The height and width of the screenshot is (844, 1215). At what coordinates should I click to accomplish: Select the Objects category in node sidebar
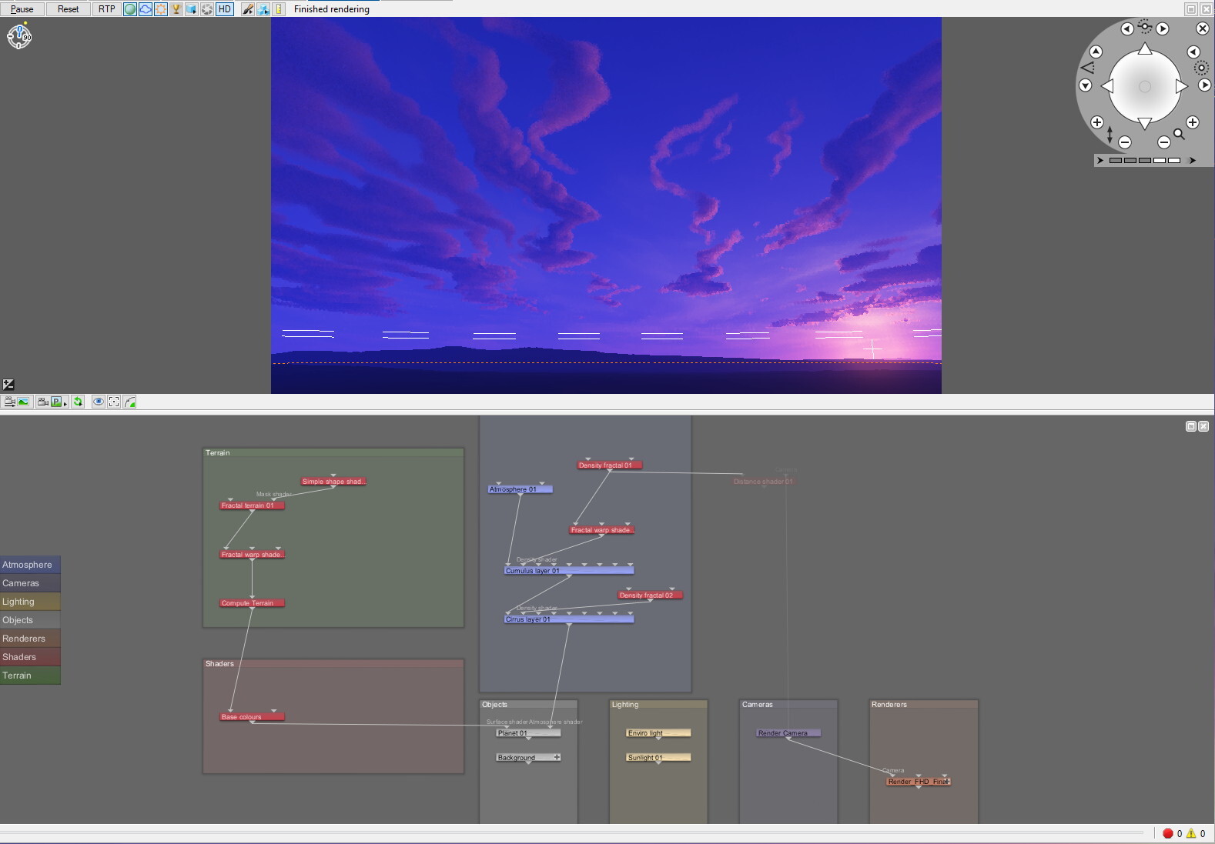pyautogui.click(x=30, y=620)
